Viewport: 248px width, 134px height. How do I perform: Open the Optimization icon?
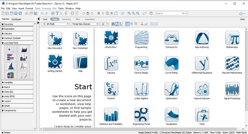coord(172,89)
